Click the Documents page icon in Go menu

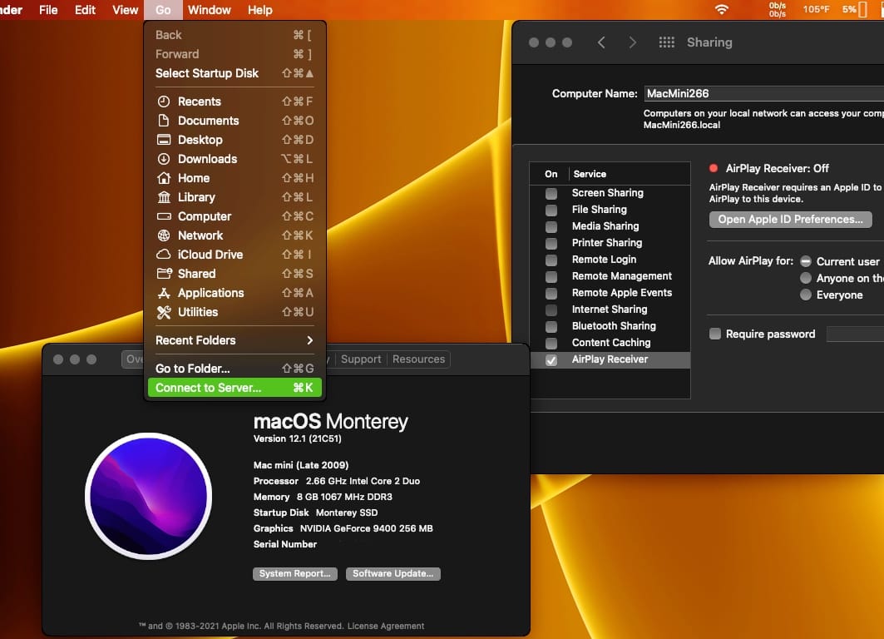pos(164,121)
